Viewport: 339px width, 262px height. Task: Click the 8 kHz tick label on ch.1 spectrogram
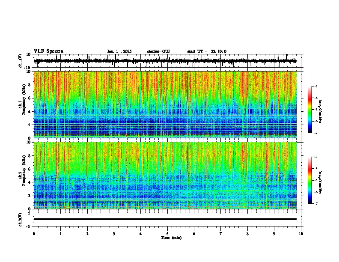pyautogui.click(x=30, y=85)
